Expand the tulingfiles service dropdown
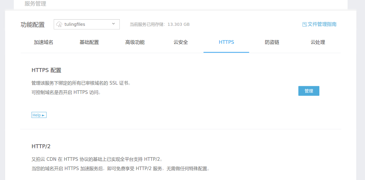This screenshot has height=180, width=365. 86,24
